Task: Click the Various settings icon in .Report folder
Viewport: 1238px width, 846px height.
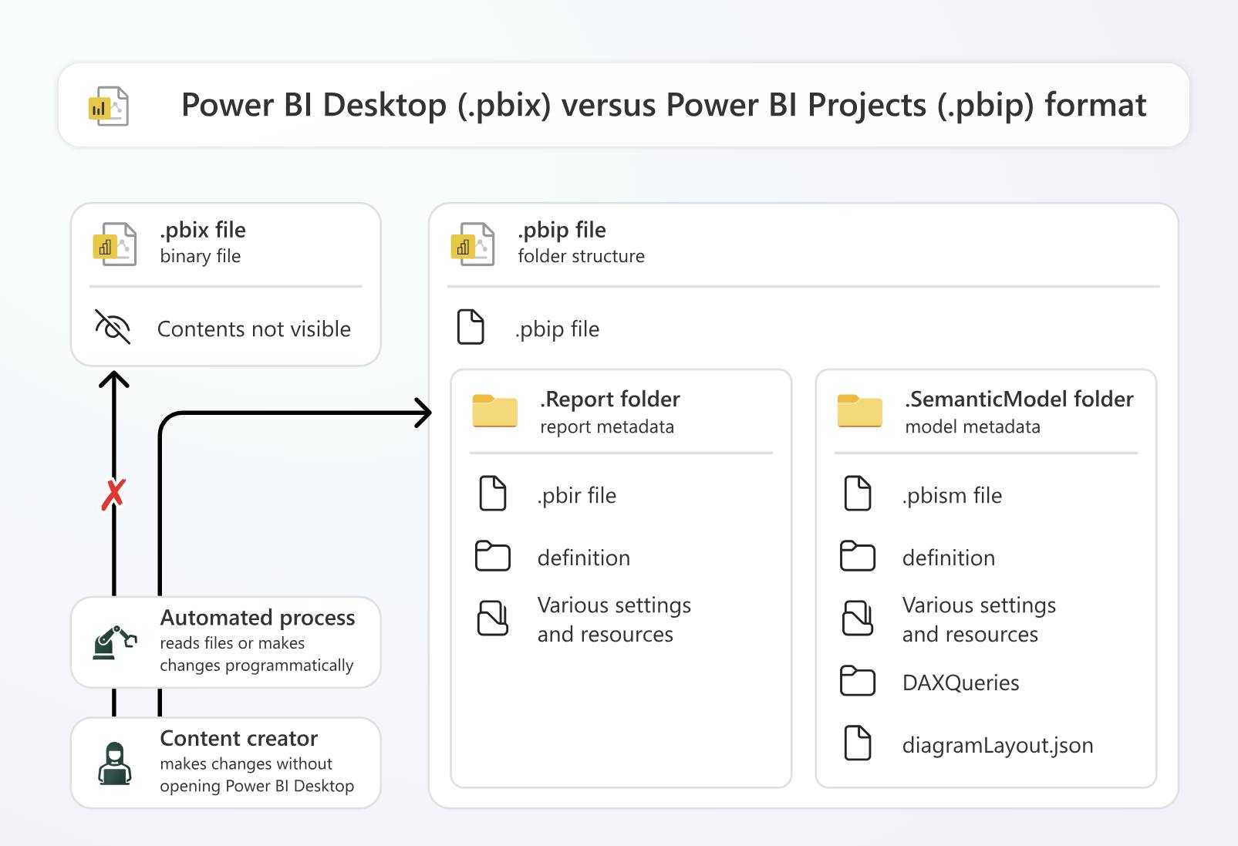Action: coord(493,618)
